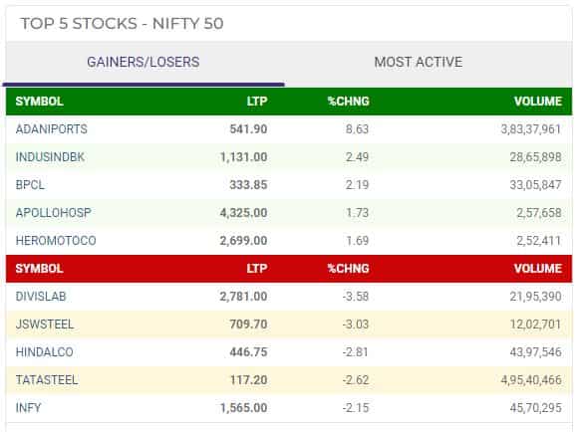Screen dimensions: 579x432
Task: Open the INDUSINDBK stock link
Action: click(x=50, y=157)
